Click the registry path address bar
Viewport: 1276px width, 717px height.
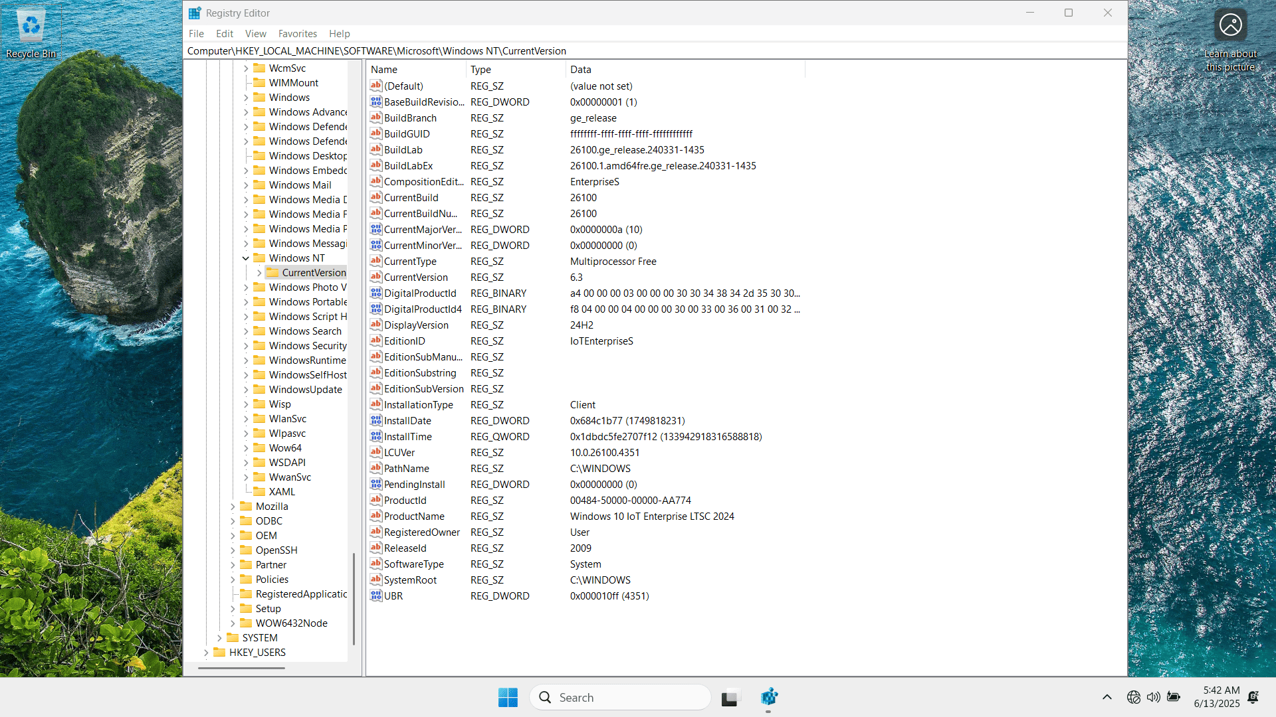click(x=655, y=50)
